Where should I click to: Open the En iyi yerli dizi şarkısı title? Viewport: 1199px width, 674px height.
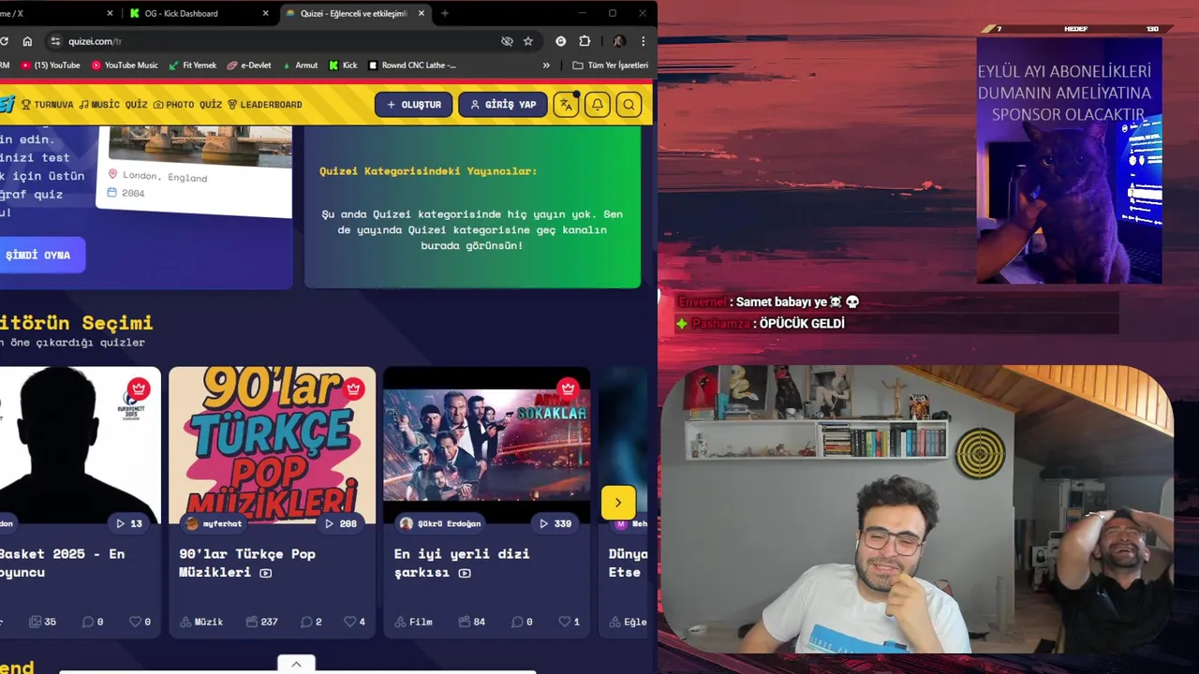click(x=462, y=563)
